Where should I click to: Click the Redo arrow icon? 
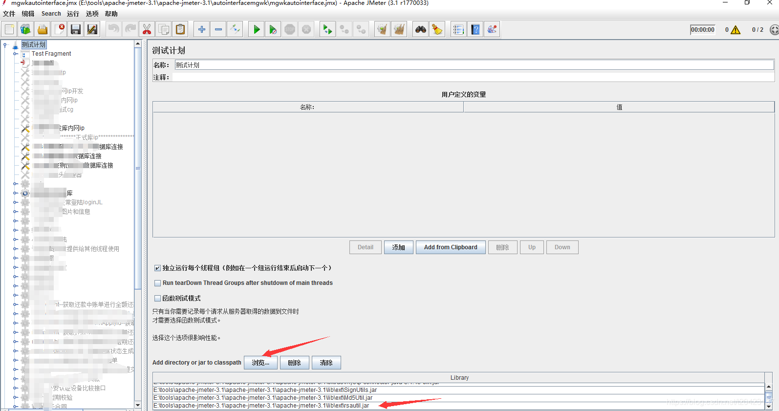[x=130, y=29]
